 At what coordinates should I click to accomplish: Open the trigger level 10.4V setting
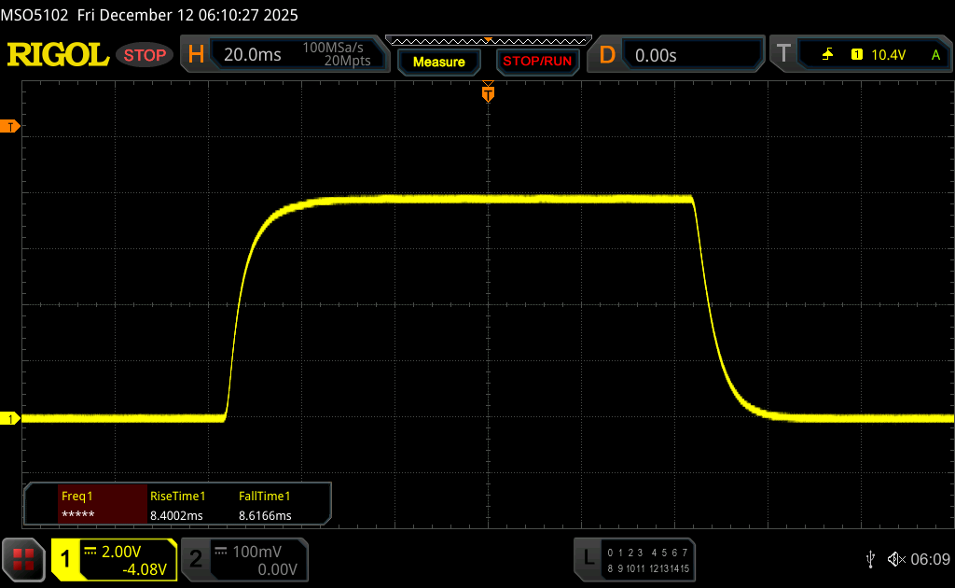click(888, 55)
